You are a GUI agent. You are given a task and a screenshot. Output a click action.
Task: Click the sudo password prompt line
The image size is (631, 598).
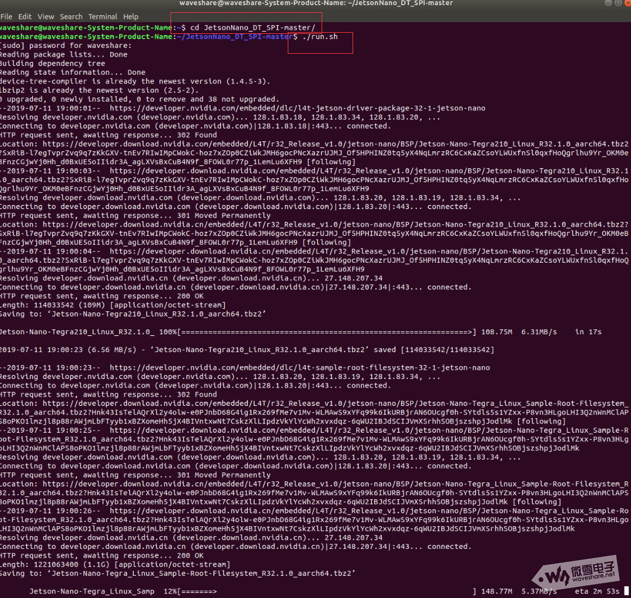point(66,46)
